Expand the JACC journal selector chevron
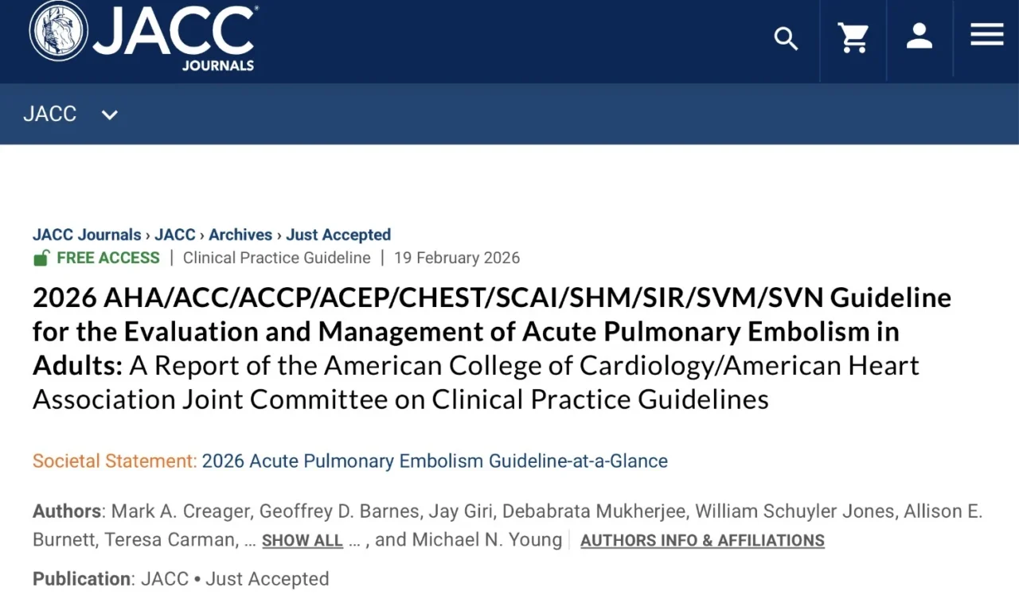1019x599 pixels. (x=109, y=114)
